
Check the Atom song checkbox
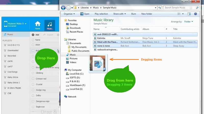33,45
